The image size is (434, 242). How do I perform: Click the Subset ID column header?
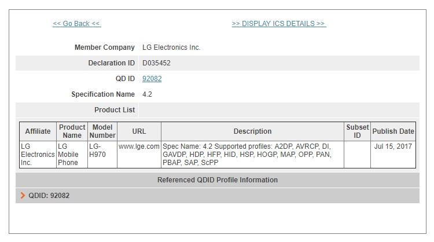click(x=358, y=131)
